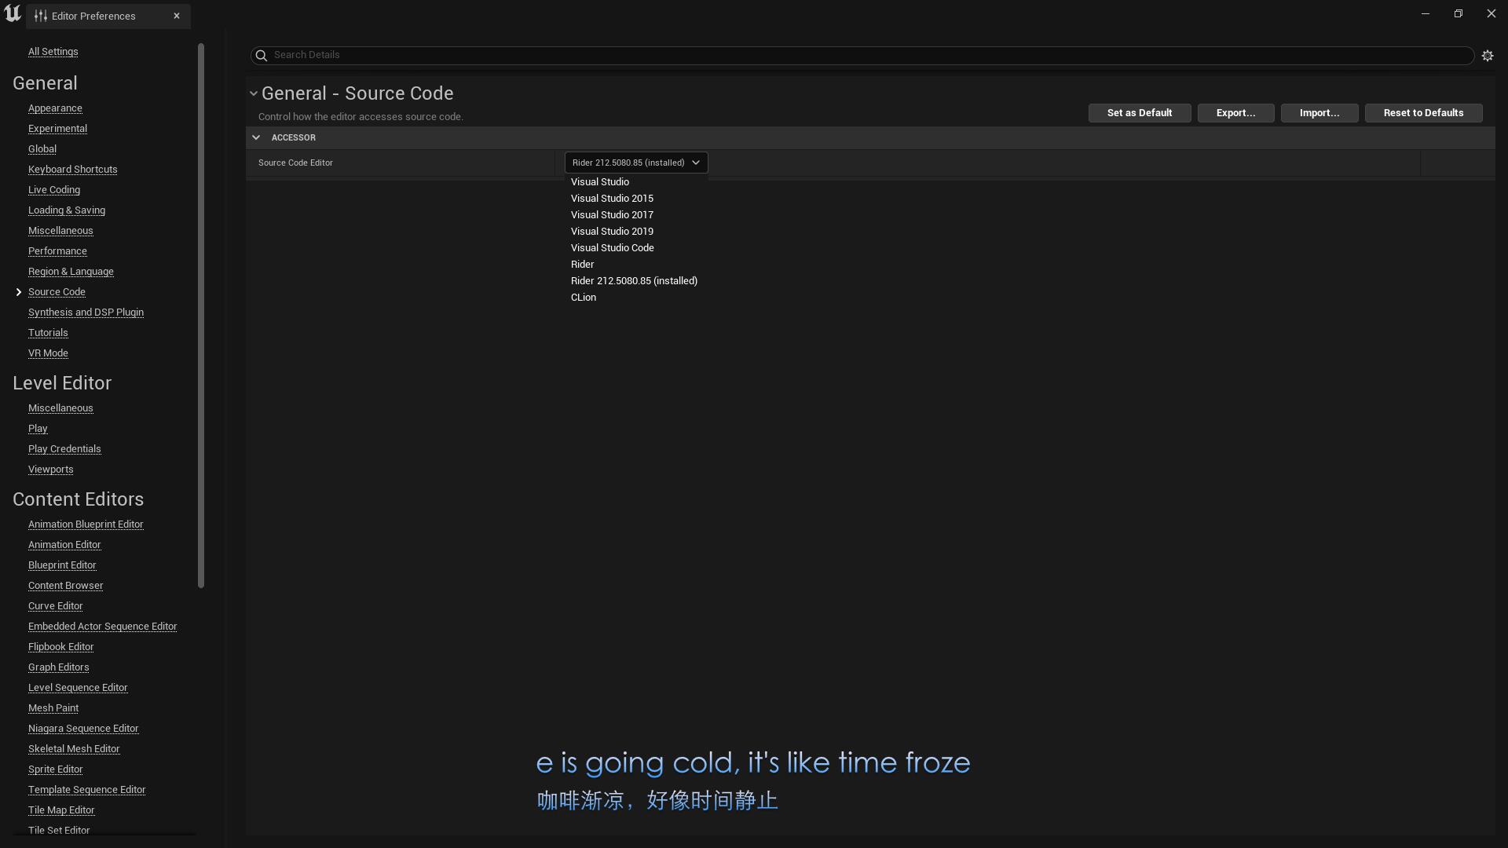The image size is (1508, 848).
Task: Select Visual Studio Code from the editor list
Action: click(x=612, y=247)
